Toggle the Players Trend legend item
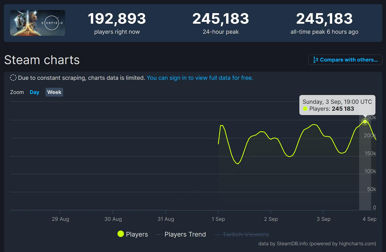The width and height of the screenshot is (386, 252). pyautogui.click(x=185, y=234)
